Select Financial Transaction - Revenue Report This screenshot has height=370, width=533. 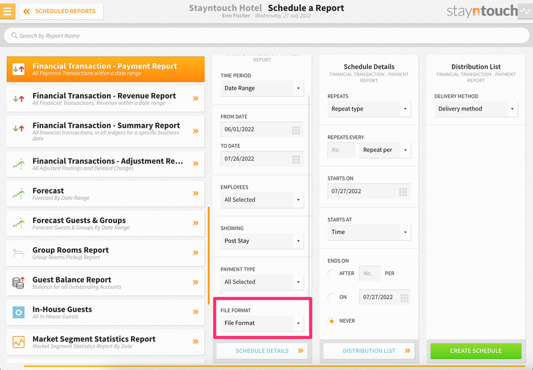[x=105, y=99]
